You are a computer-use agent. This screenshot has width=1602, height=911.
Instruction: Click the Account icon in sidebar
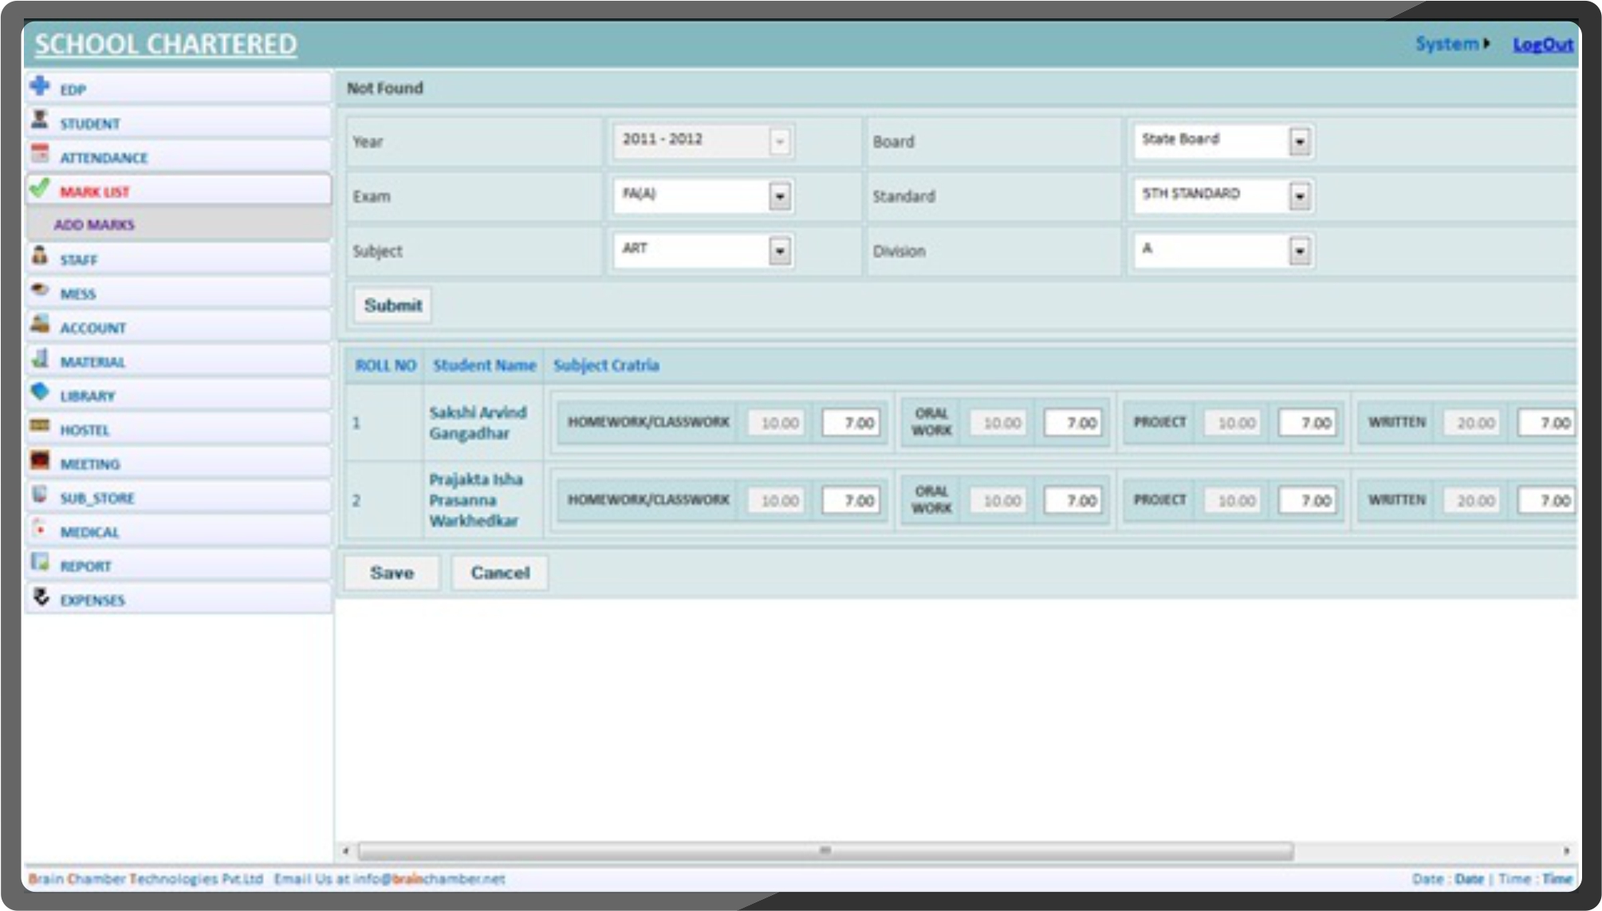[x=40, y=324]
